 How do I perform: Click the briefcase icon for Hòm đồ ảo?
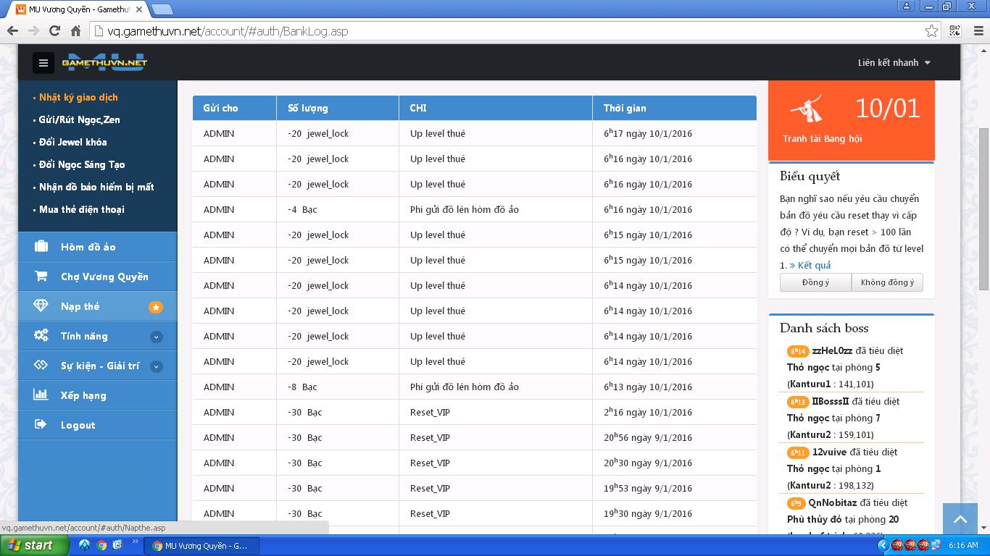coord(41,247)
